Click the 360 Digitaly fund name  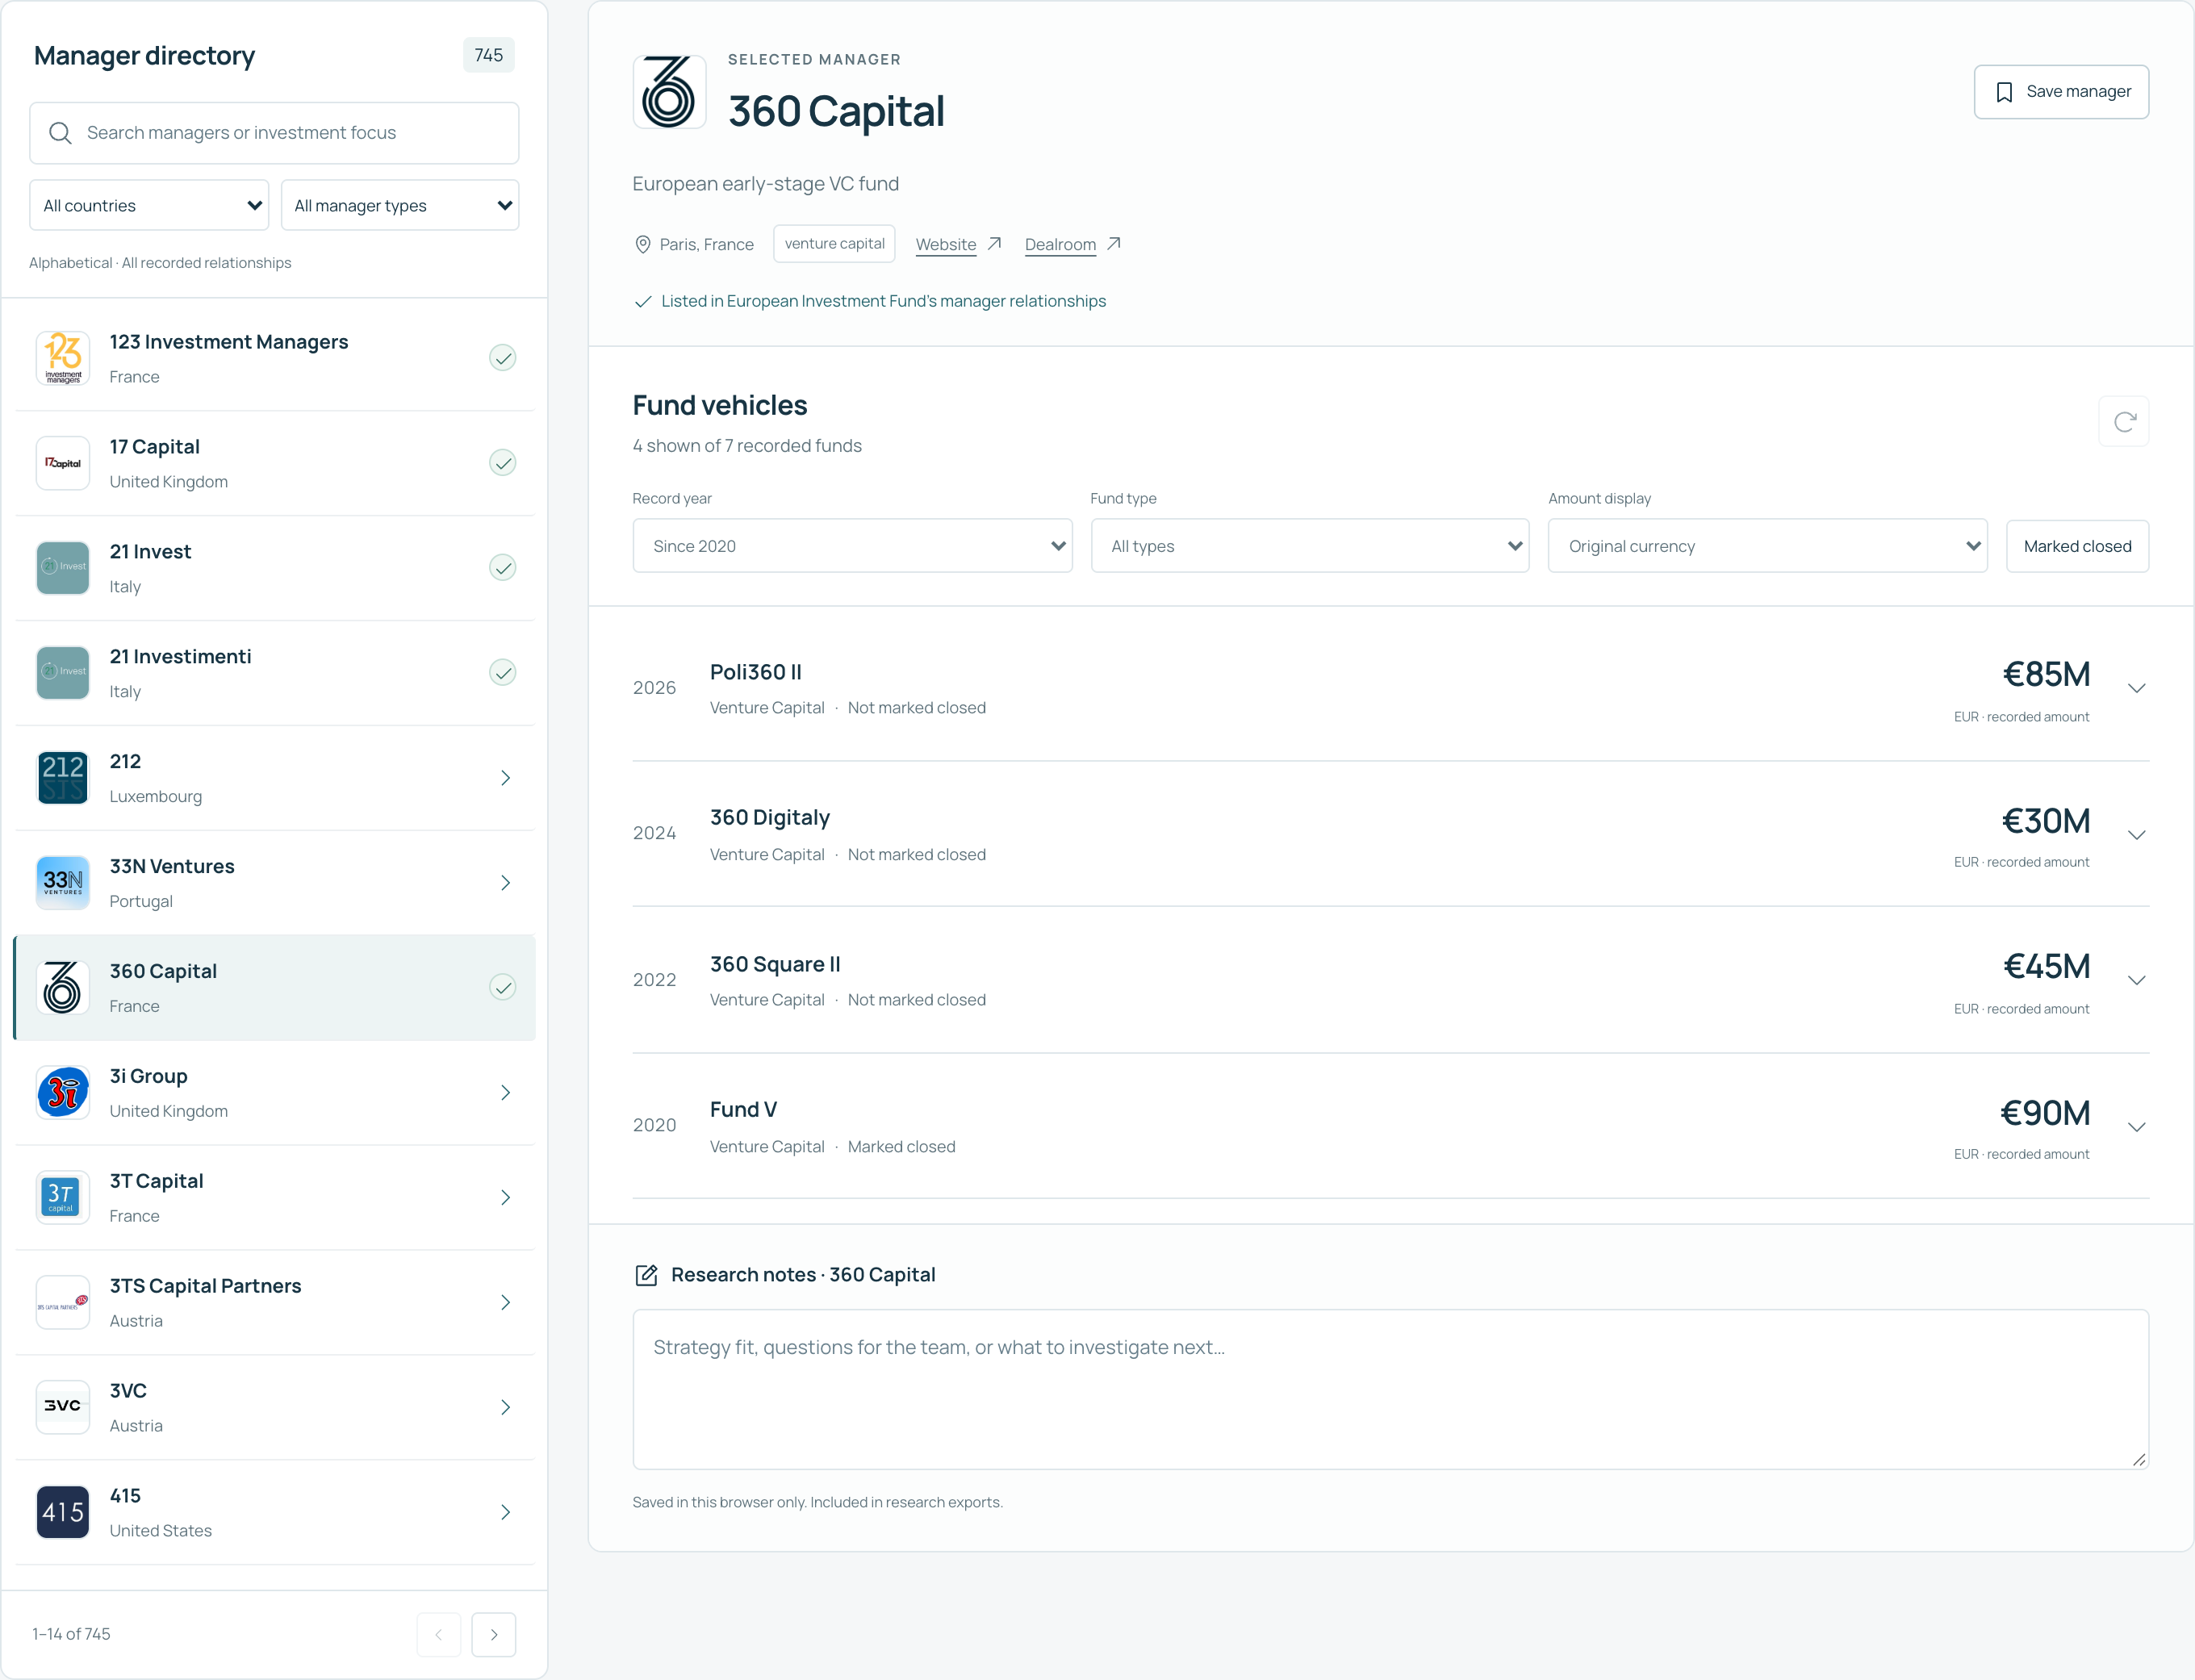pyautogui.click(x=770, y=818)
